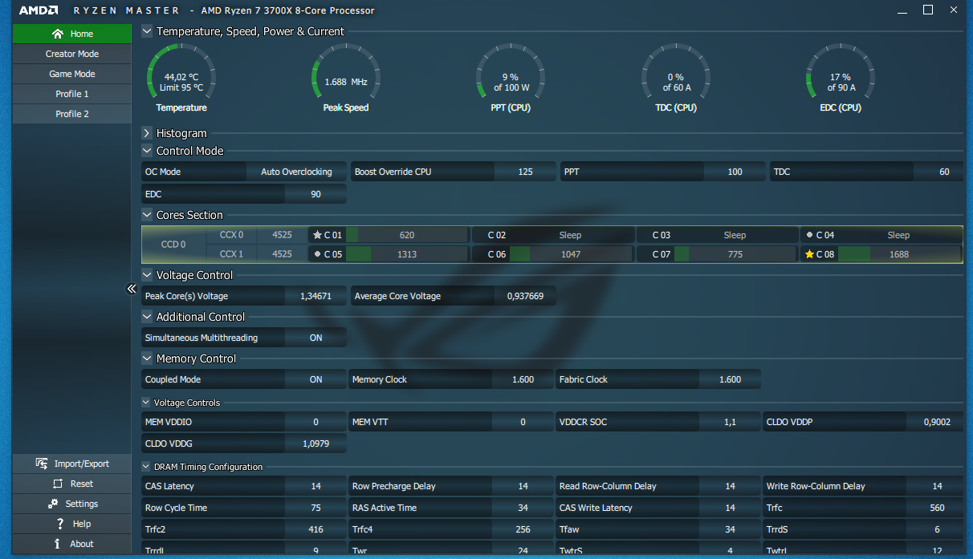
Task: Collapse the Voltage Control section
Action: (147, 275)
